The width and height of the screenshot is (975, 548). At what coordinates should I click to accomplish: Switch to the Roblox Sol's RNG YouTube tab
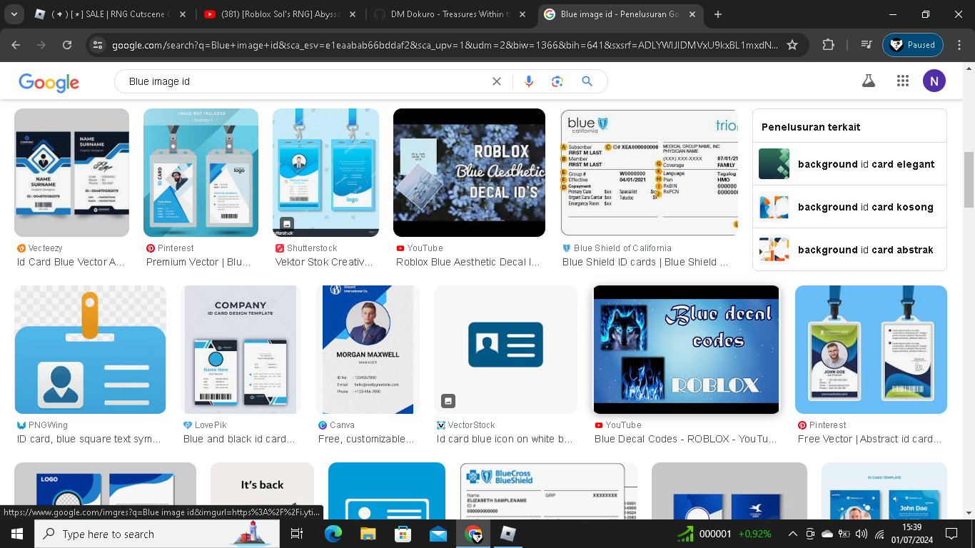[278, 14]
